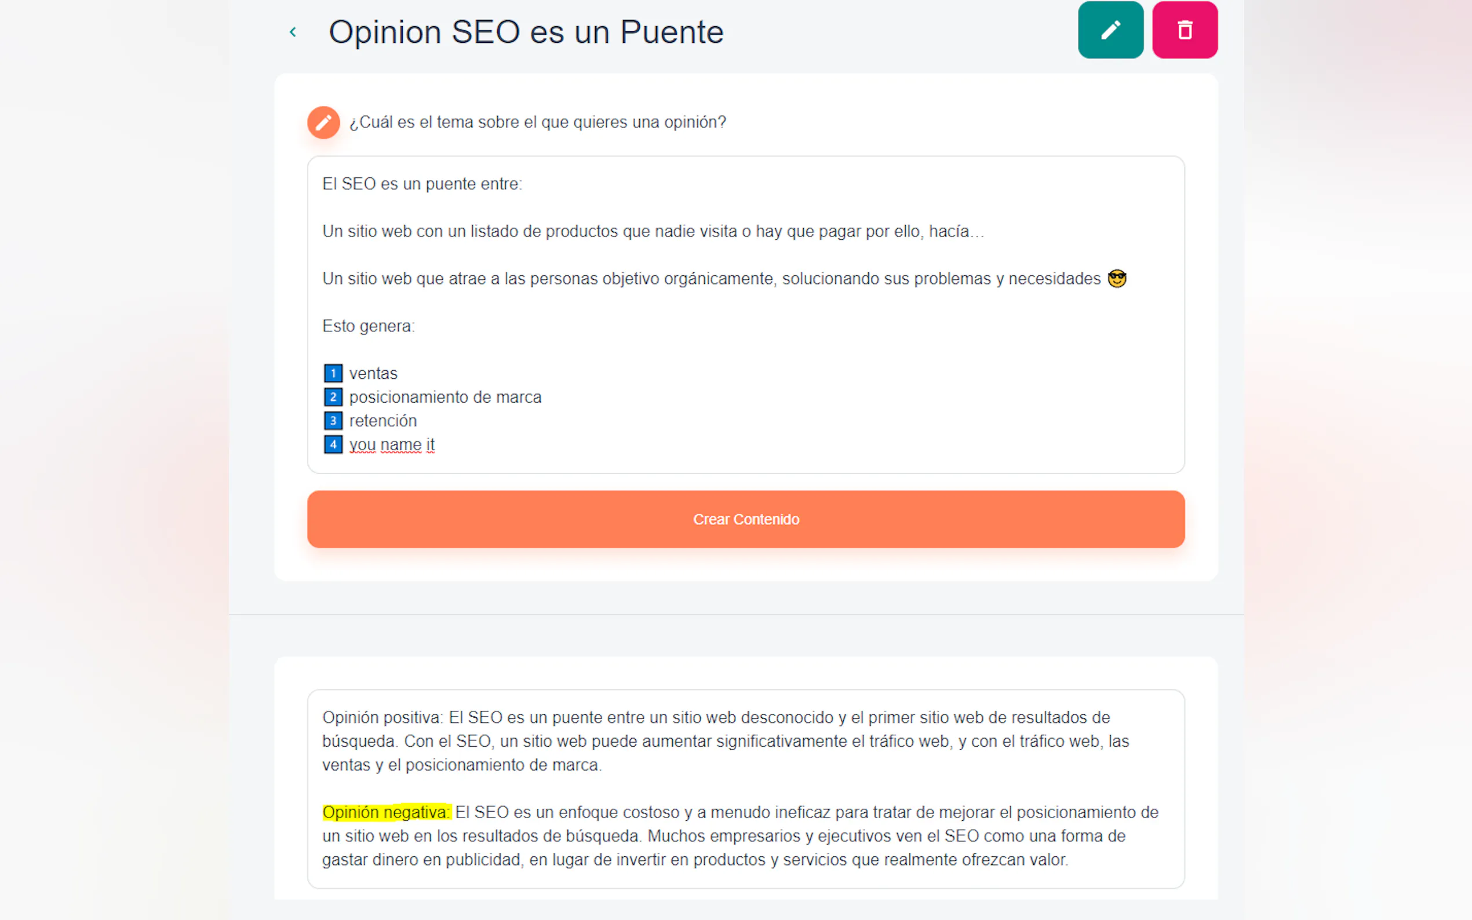Click the 'Opinion SEO es un Puente' title
This screenshot has height=920, width=1472.
pyautogui.click(x=526, y=32)
